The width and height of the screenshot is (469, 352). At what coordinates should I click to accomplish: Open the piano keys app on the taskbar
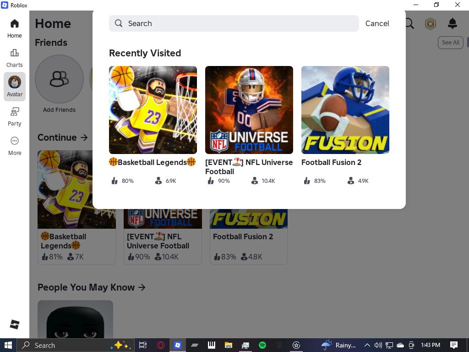[212, 345]
